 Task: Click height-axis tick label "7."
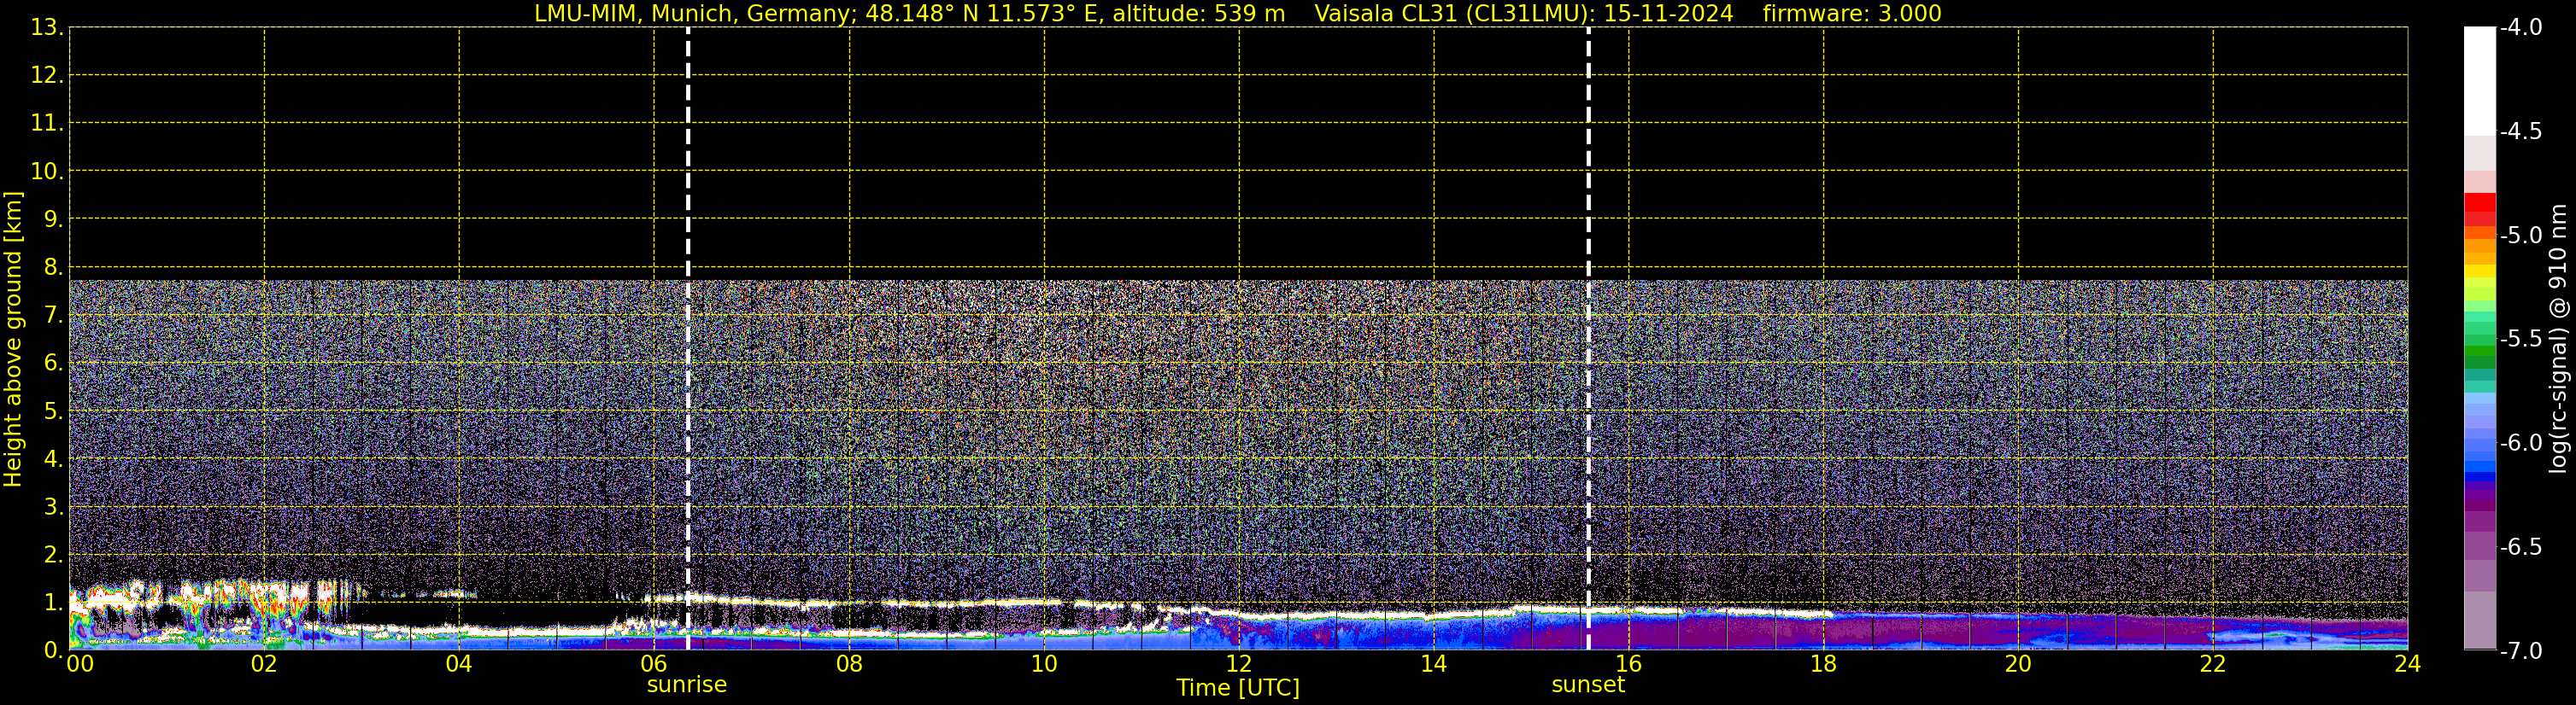[x=53, y=316]
